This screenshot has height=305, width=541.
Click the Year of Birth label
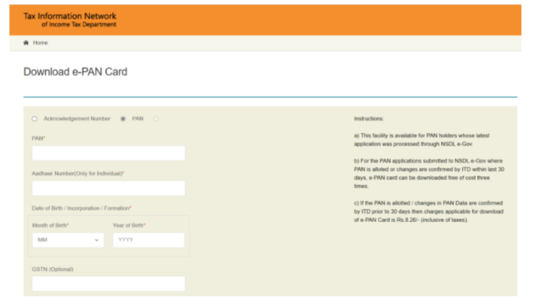coord(129,225)
